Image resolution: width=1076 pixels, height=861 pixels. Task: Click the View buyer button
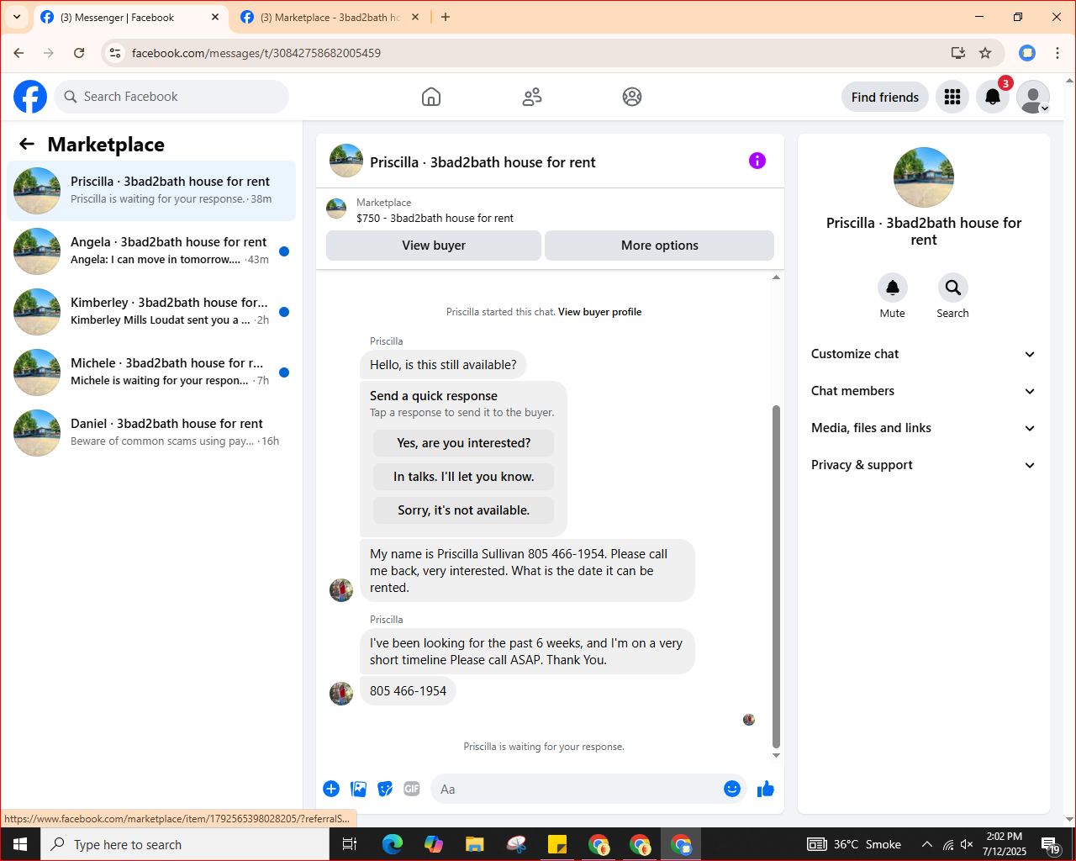pos(434,246)
